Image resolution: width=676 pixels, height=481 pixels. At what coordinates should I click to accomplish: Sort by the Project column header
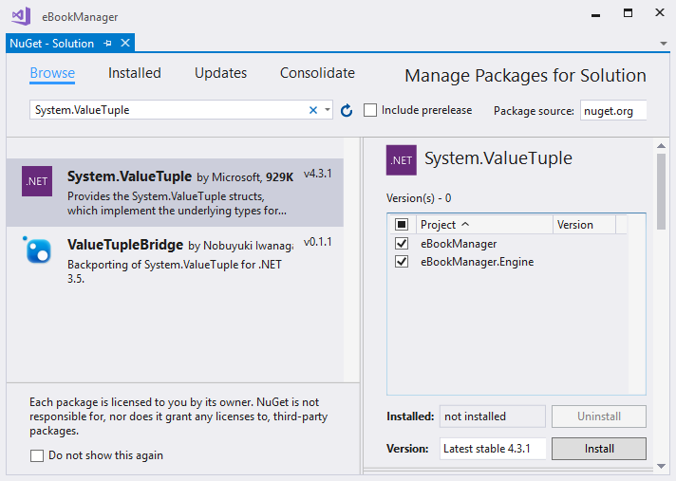coord(484,224)
